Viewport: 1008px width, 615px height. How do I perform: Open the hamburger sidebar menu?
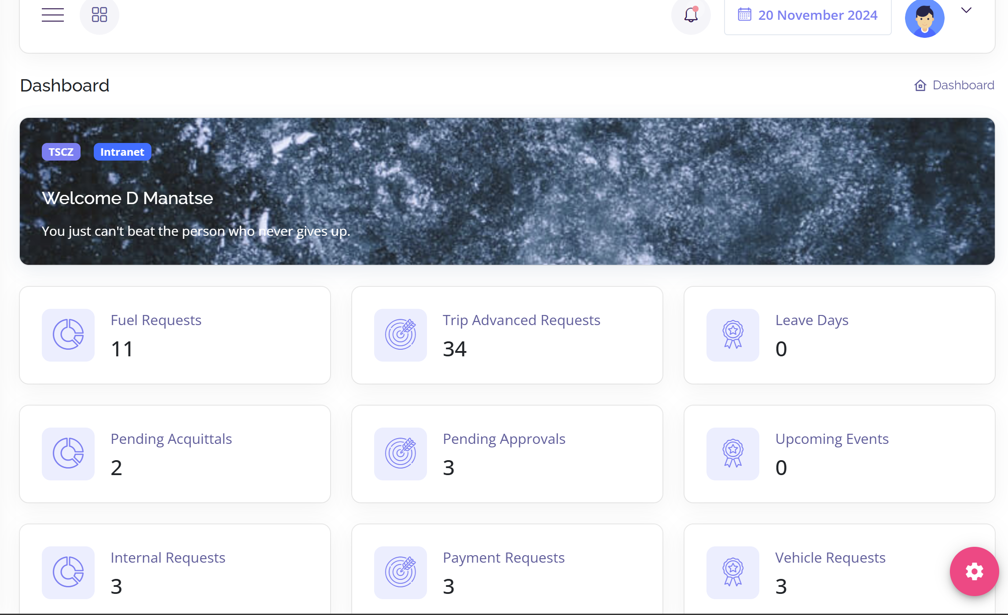tap(53, 15)
